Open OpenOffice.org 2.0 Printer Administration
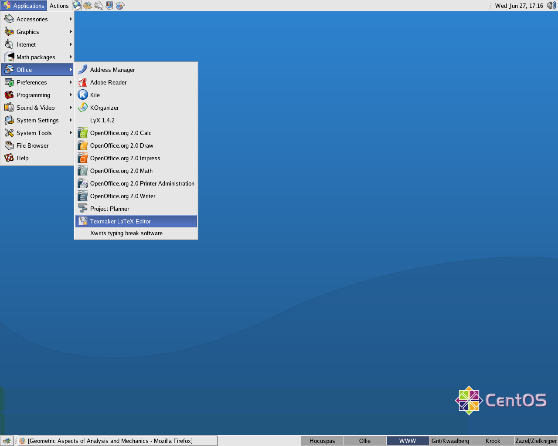The image size is (558, 446). (136, 183)
